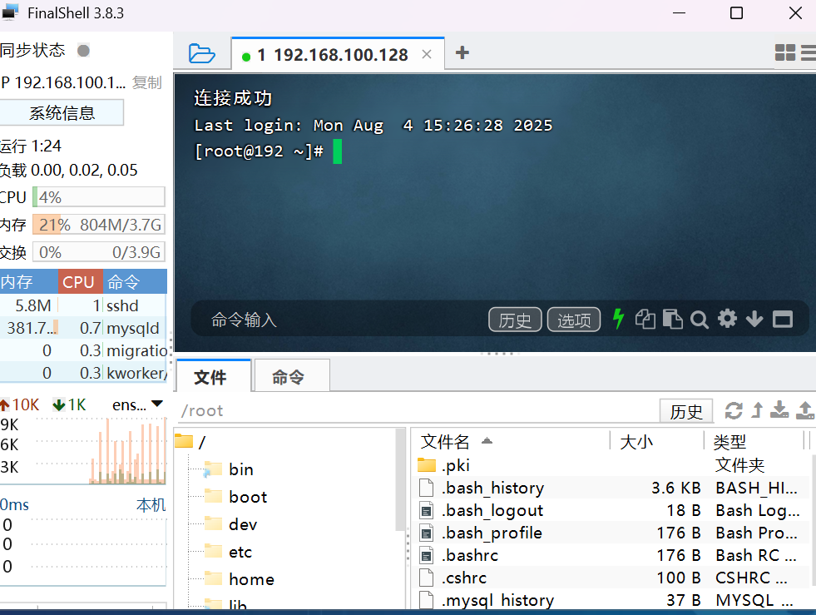Image resolution: width=816 pixels, height=615 pixels.
Task: Select the dev folder in tree
Action: coord(231,524)
